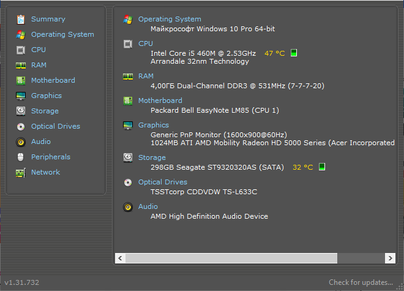Open Audio section in the sidebar
The height and width of the screenshot is (291, 404).
click(x=41, y=142)
